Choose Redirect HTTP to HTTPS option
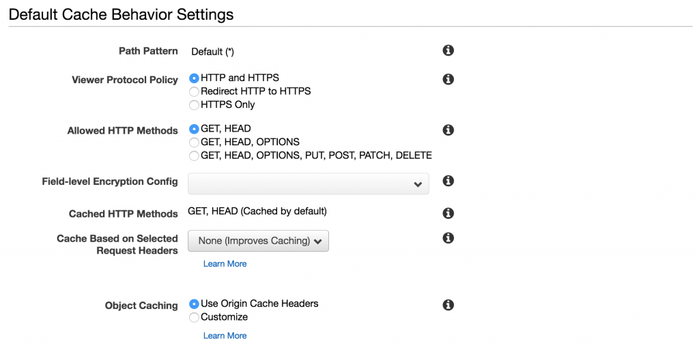 click(x=195, y=91)
